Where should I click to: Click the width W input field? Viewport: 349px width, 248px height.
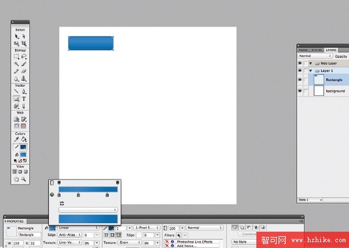[x=18, y=243]
